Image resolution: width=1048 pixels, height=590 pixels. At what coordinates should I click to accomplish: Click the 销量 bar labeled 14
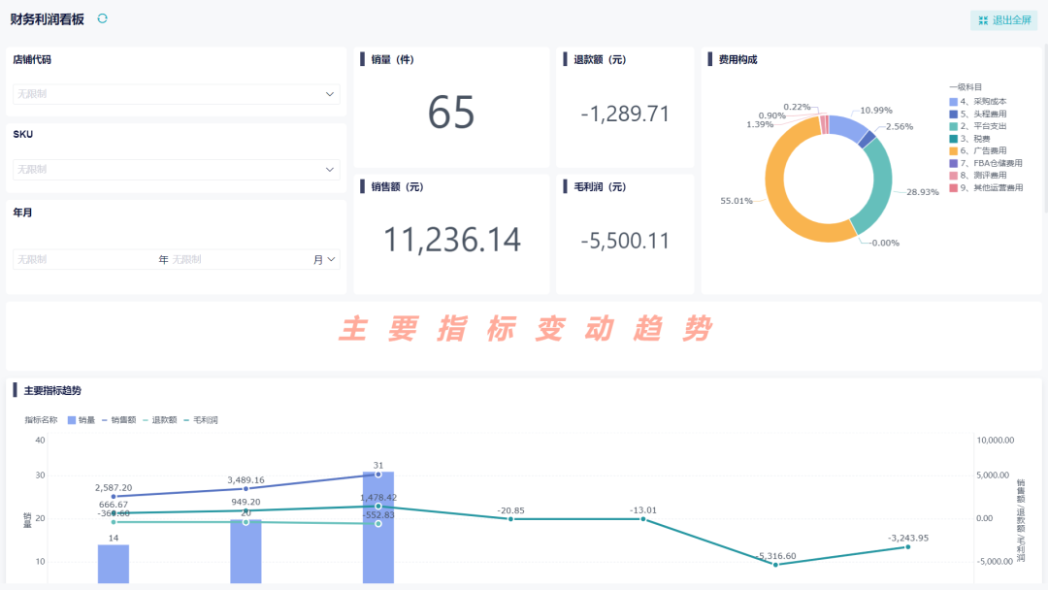point(114,564)
